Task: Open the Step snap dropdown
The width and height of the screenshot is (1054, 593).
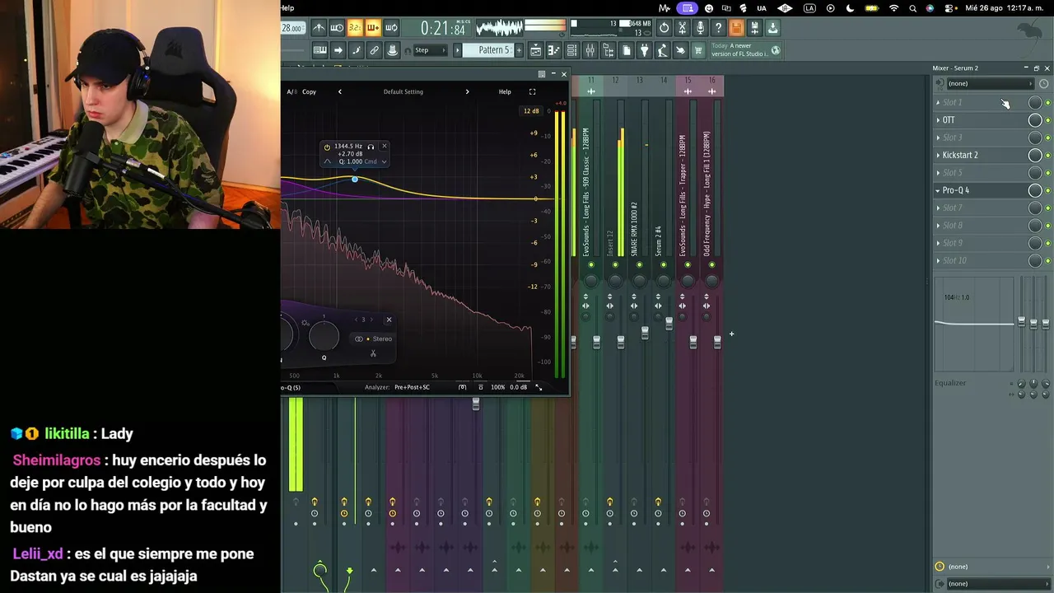Action: 430,50
